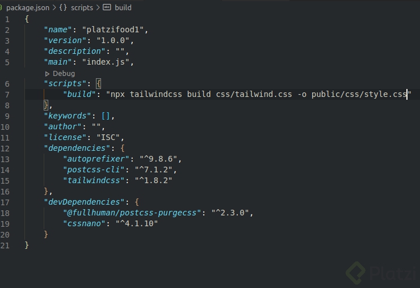Click the "index.js" main value
Screen dimensions: 420x288
tap(107, 62)
